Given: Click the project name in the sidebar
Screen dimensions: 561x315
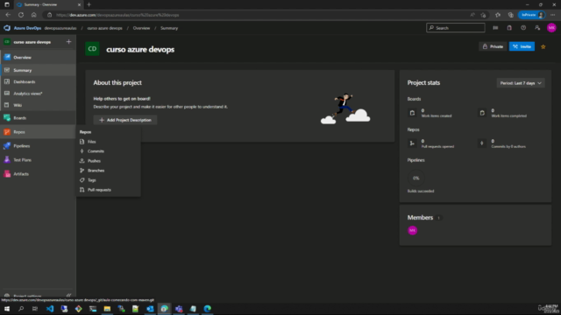Looking at the screenshot, I should click(32, 42).
